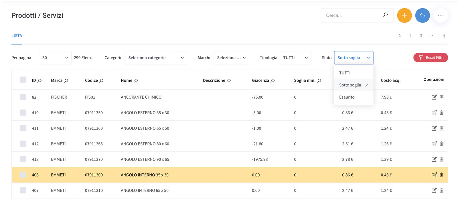Edit ANGOLO INTERNO 65 x 50
The width and height of the screenshot is (458, 213).
point(434,190)
